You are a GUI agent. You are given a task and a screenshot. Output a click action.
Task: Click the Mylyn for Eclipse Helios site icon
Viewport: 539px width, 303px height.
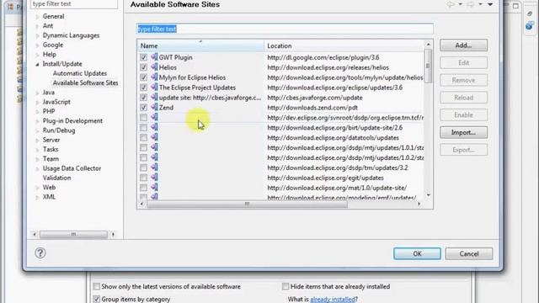[x=154, y=77]
